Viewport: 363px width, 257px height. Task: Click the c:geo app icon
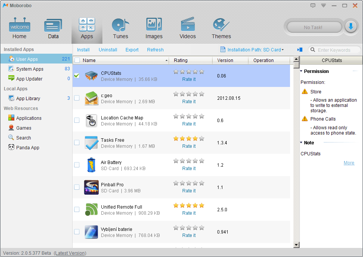click(91, 98)
